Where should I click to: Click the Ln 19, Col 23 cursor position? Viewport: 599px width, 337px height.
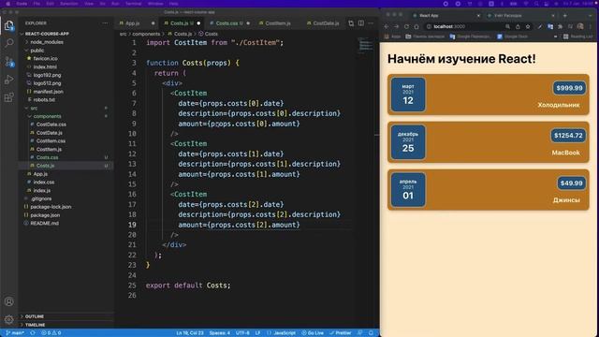(x=190, y=333)
